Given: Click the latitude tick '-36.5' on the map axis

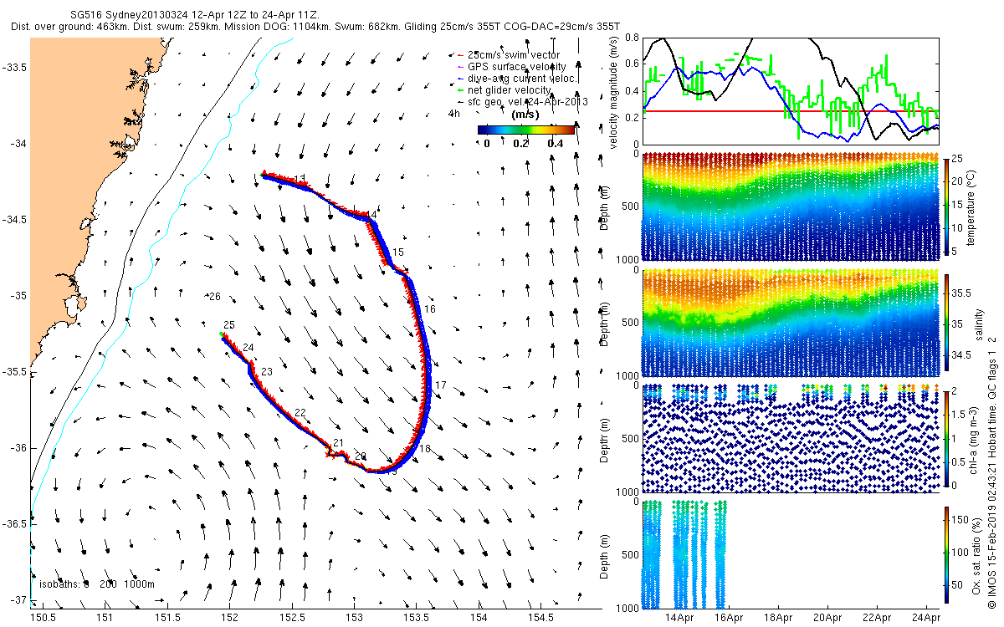Looking at the screenshot, I should coord(13,523).
